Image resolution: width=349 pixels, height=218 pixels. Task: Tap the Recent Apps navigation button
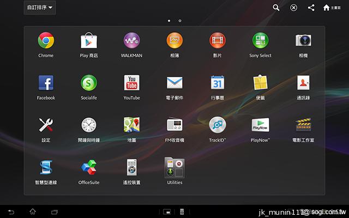point(55,212)
